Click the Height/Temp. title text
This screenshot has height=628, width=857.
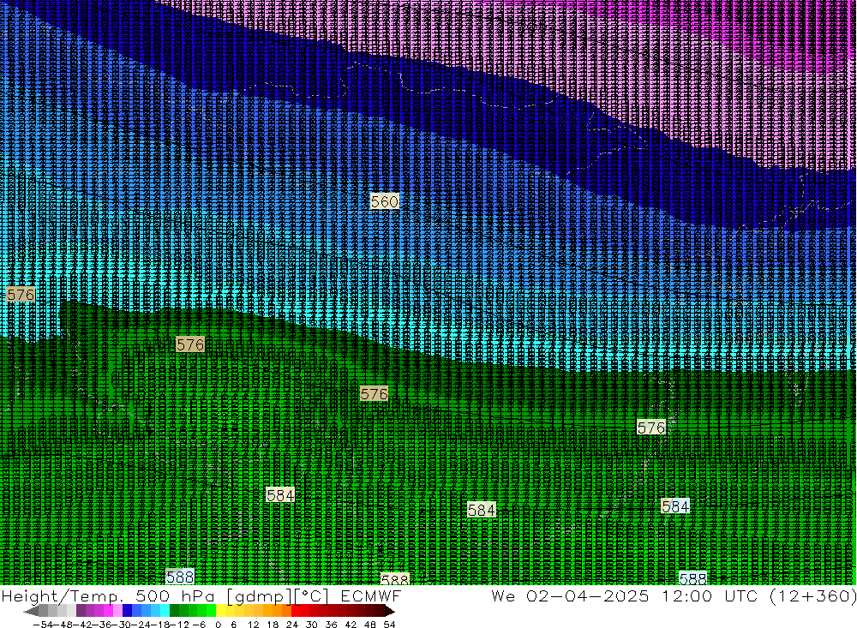point(63,597)
